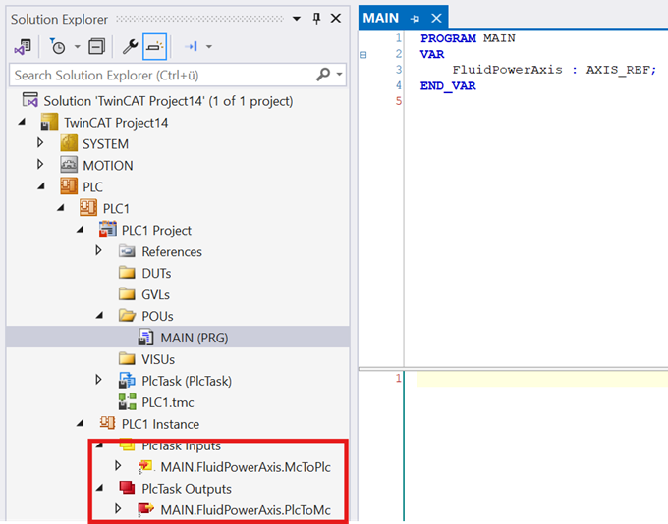Collapse the PLC1 node
This screenshot has height=524, width=668.
pyautogui.click(x=61, y=208)
